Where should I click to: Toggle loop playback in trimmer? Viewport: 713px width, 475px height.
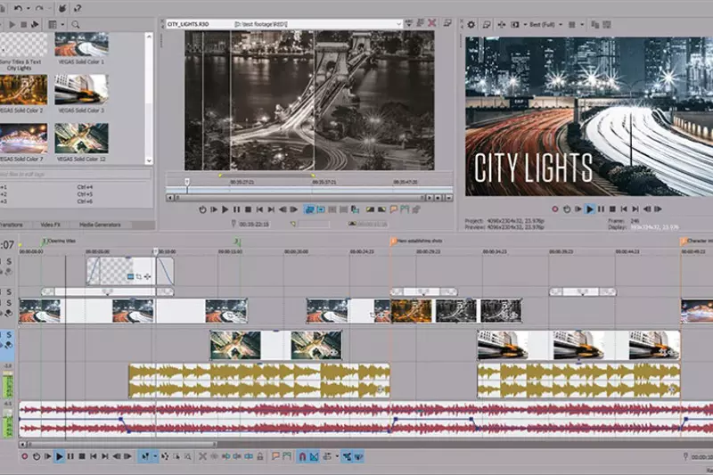[x=202, y=209]
